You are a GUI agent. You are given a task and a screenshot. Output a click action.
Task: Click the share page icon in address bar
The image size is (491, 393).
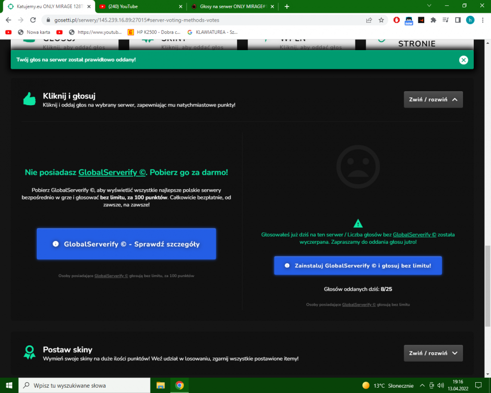tap(369, 20)
